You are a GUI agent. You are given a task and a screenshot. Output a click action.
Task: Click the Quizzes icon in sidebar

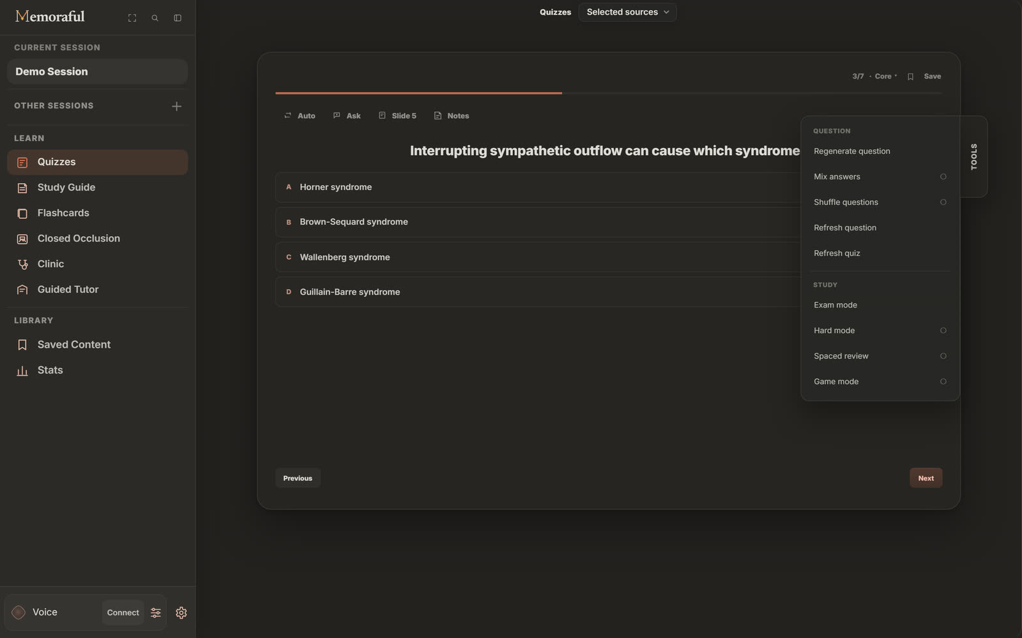(x=22, y=163)
